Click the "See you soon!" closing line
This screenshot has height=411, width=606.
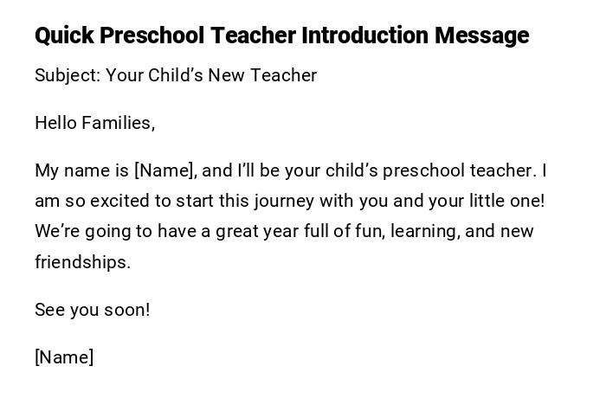(x=92, y=310)
